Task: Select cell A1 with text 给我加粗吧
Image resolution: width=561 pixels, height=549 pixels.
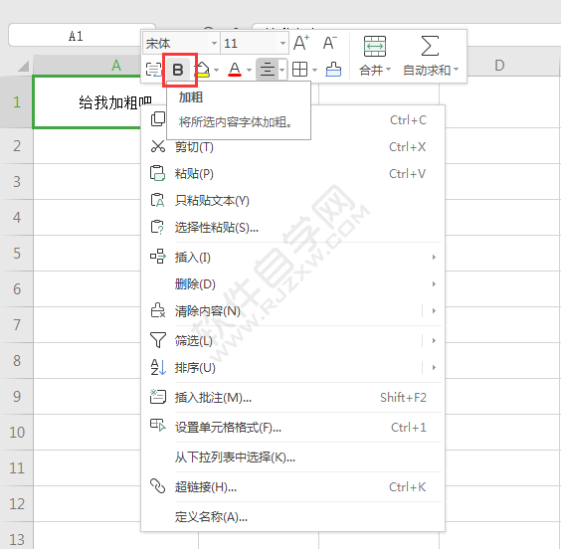Action: click(87, 101)
